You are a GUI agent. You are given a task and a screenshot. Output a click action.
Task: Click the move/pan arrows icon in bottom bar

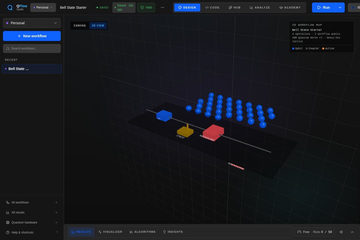point(341,232)
